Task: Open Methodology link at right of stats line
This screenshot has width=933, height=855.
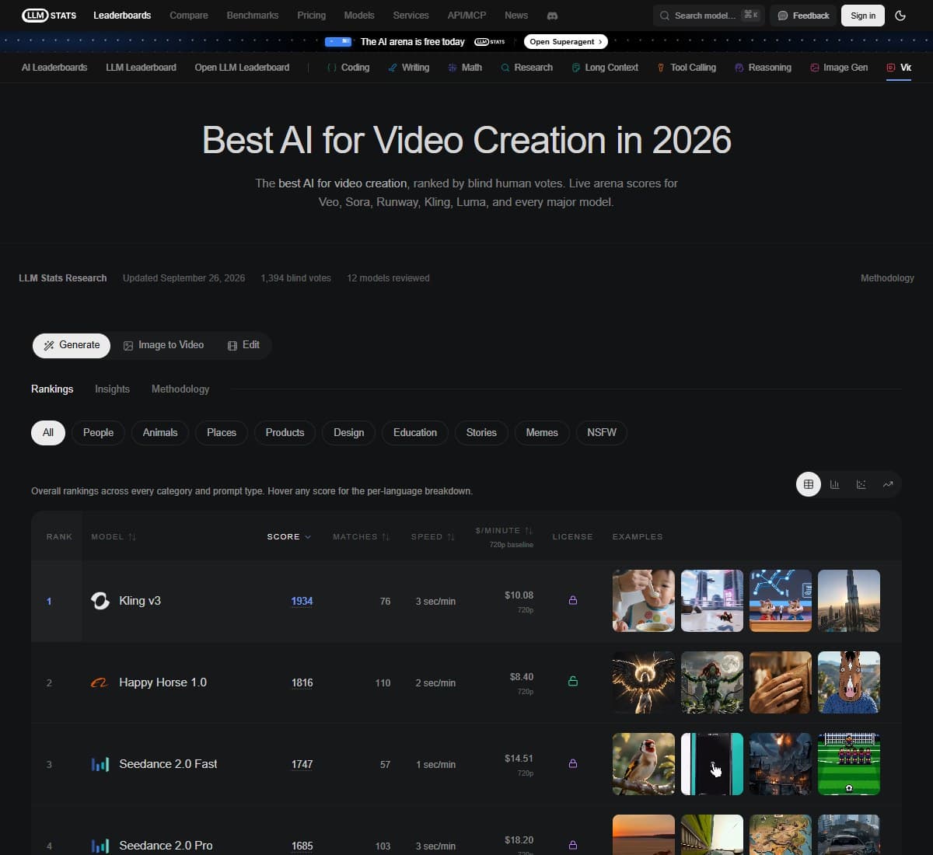Action: pyautogui.click(x=887, y=278)
